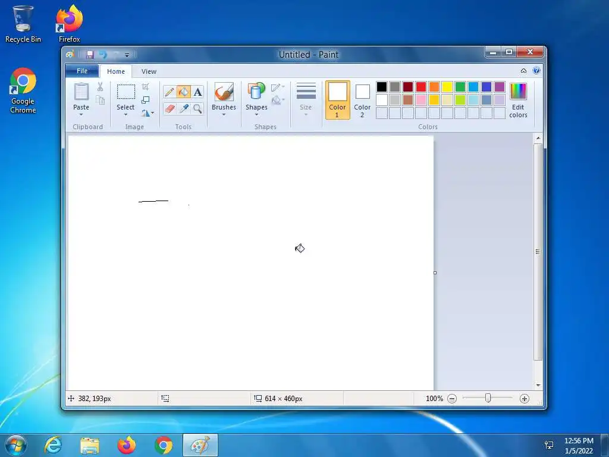Click the Select rectangle icon
Image resolution: width=609 pixels, height=457 pixels.
click(126, 92)
